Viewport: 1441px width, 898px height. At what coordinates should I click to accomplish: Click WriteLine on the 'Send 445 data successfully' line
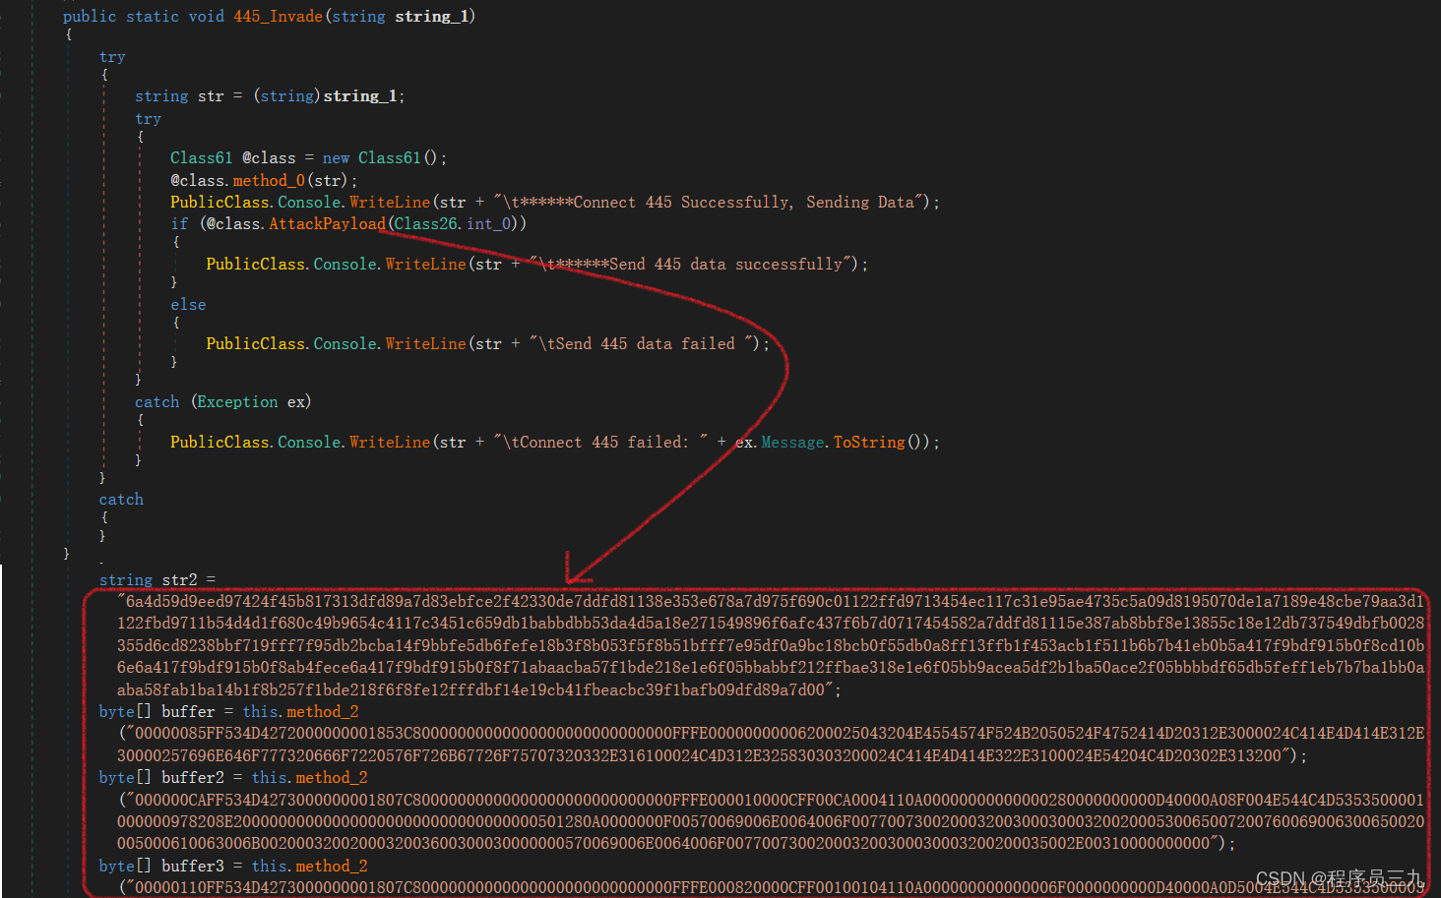pyautogui.click(x=425, y=265)
